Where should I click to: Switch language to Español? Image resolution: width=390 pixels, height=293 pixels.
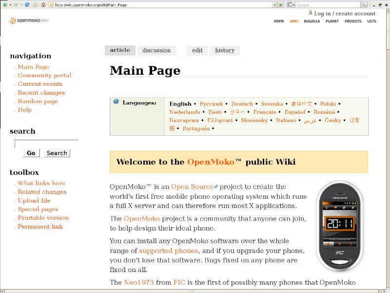tap(295, 112)
